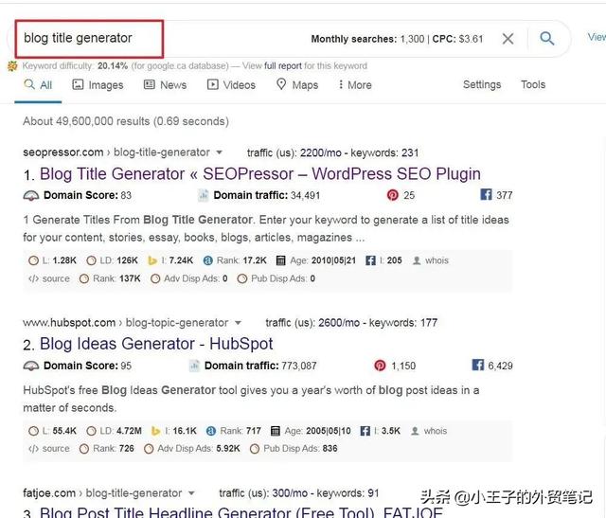This screenshot has height=518, width=606.
Task: Expand dropdown arrow beside seopressor.com URL
Action: point(219,152)
